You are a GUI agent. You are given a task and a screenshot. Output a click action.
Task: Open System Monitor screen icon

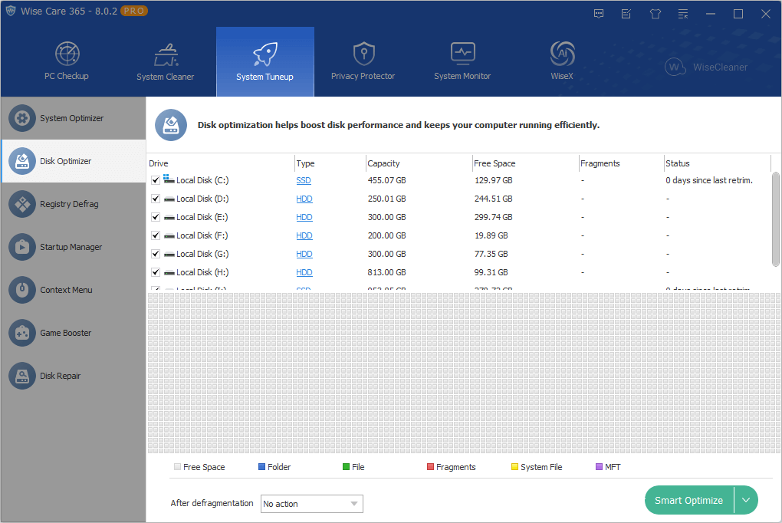(462, 54)
